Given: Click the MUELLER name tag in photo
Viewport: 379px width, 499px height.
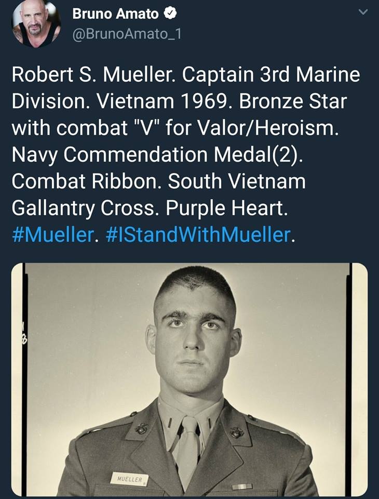Looking at the screenshot, I should point(129,479).
